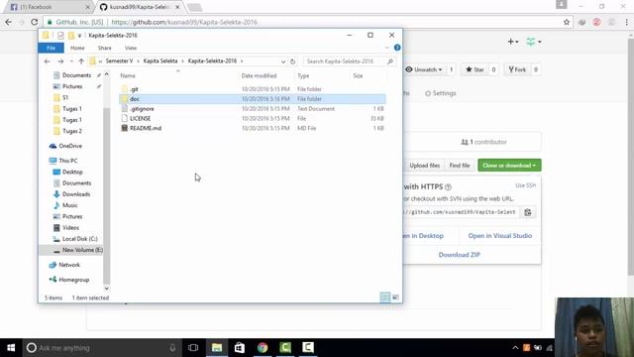This screenshot has height=357, width=634.
Task: Sort files by Size column
Action: [x=358, y=75]
